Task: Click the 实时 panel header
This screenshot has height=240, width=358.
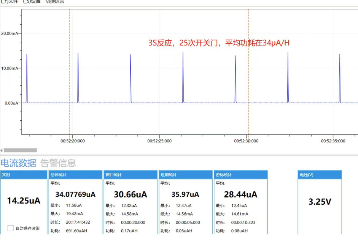Action: pos(24,175)
